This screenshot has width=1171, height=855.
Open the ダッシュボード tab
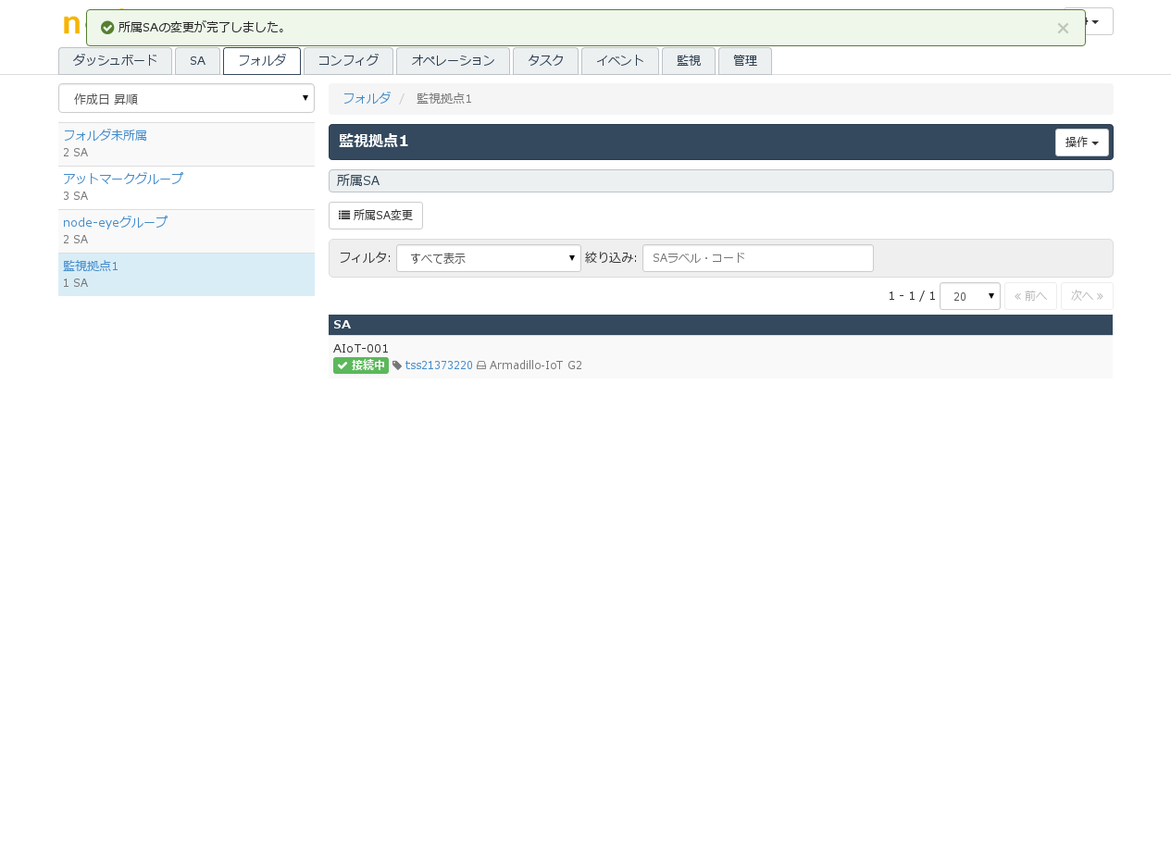coord(115,60)
